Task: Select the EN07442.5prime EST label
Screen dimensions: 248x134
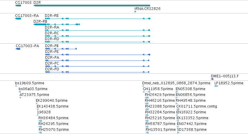Action: click(x=192, y=124)
